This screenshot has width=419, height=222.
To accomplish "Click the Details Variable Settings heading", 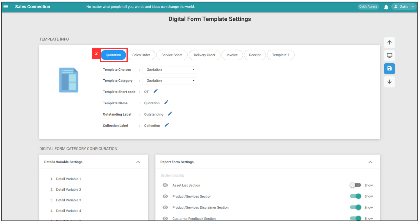I will [63, 162].
